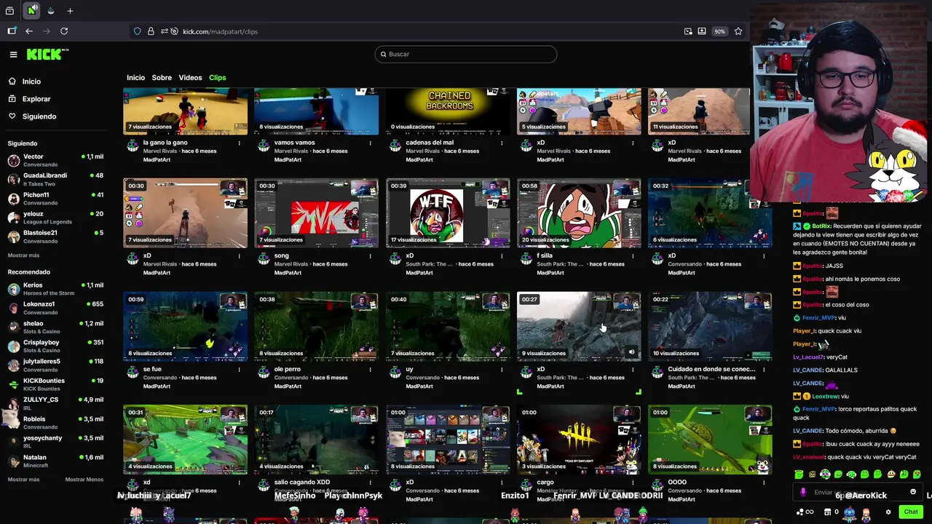The image size is (932, 524).
Task: Open chat settings gear icon
Action: click(888, 512)
